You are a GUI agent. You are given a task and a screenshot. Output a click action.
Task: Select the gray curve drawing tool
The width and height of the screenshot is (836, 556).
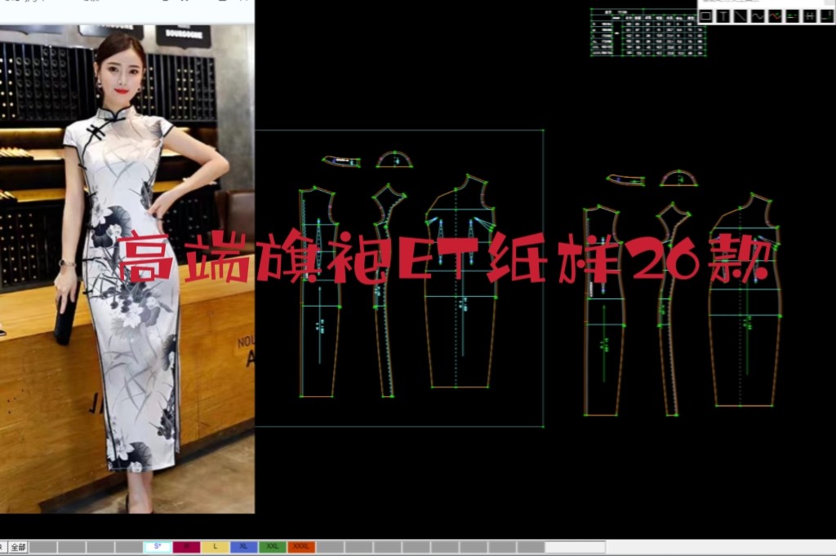click(x=758, y=16)
